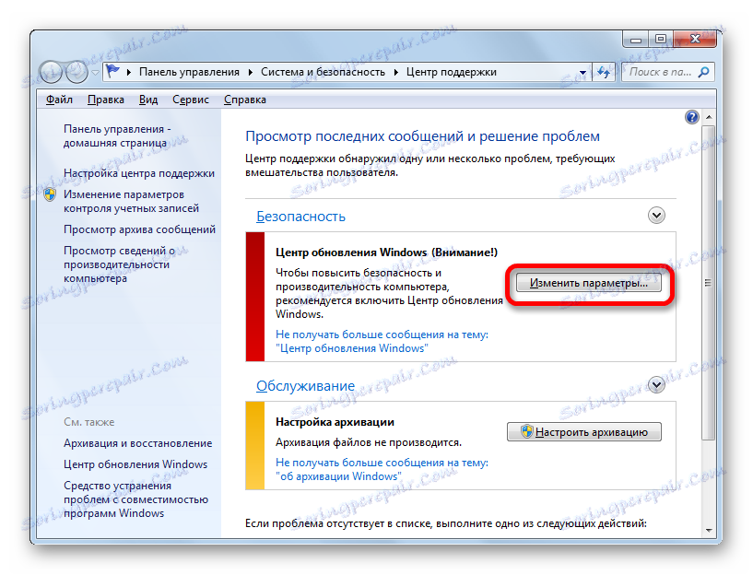Click the Обслуживание section heading
The width and height of the screenshot is (753, 575).
click(305, 385)
